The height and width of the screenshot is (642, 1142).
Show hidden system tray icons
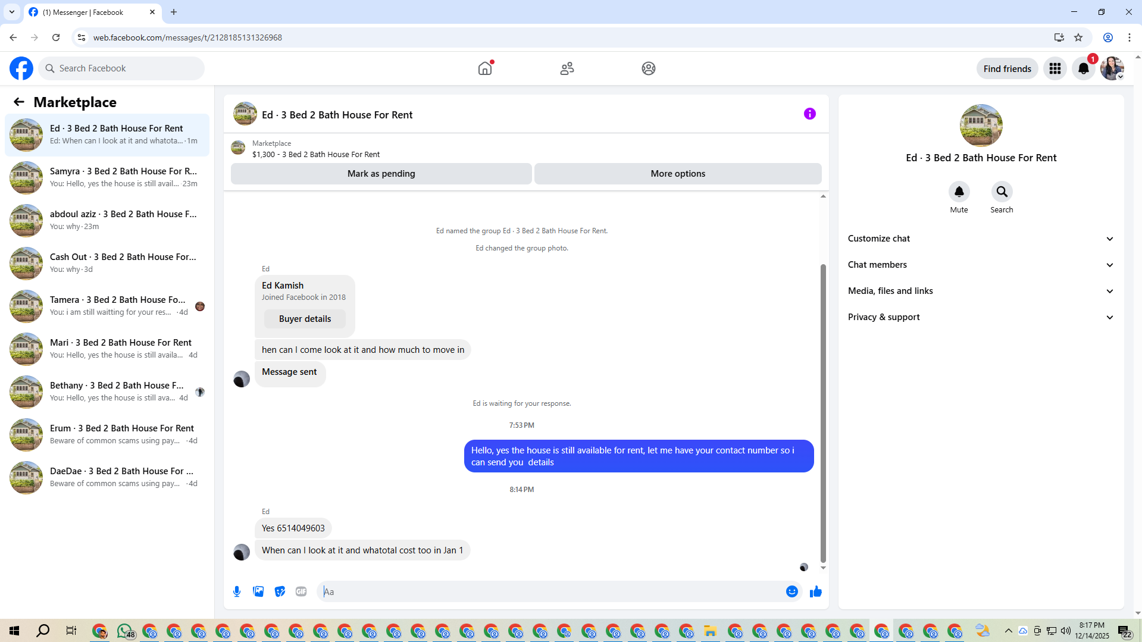tap(1008, 631)
